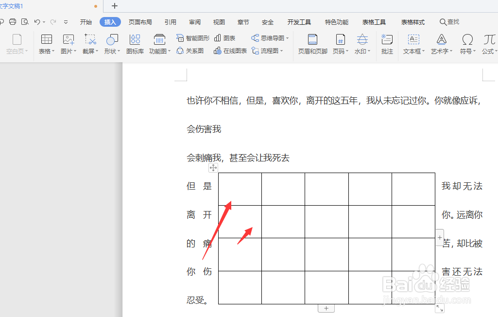This screenshot has height=317, width=498.
Task: Open the 页眉和页脚 header footer editor
Action: click(x=312, y=44)
